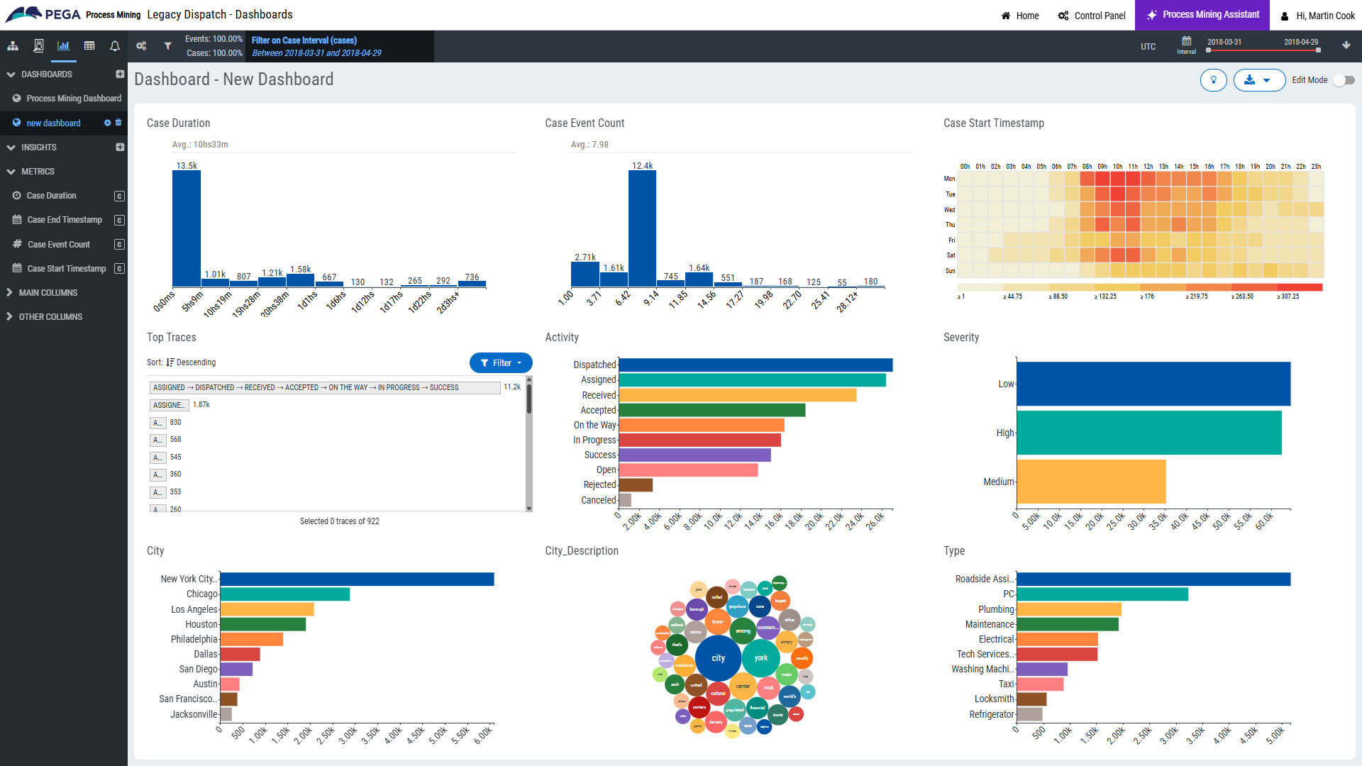Click the New York City bar in City chart
The height and width of the screenshot is (766, 1362).
pyautogui.click(x=357, y=579)
